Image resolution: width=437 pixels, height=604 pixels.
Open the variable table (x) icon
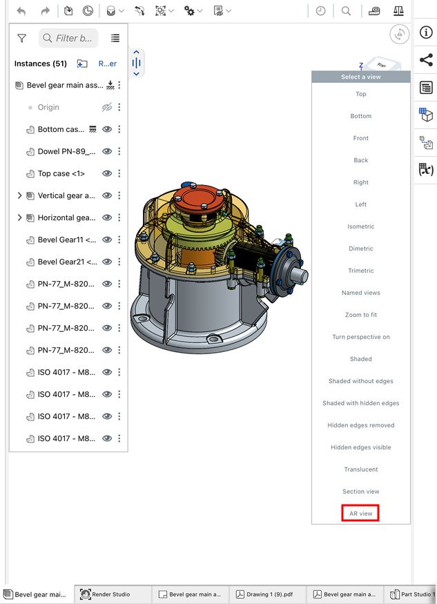click(x=426, y=169)
